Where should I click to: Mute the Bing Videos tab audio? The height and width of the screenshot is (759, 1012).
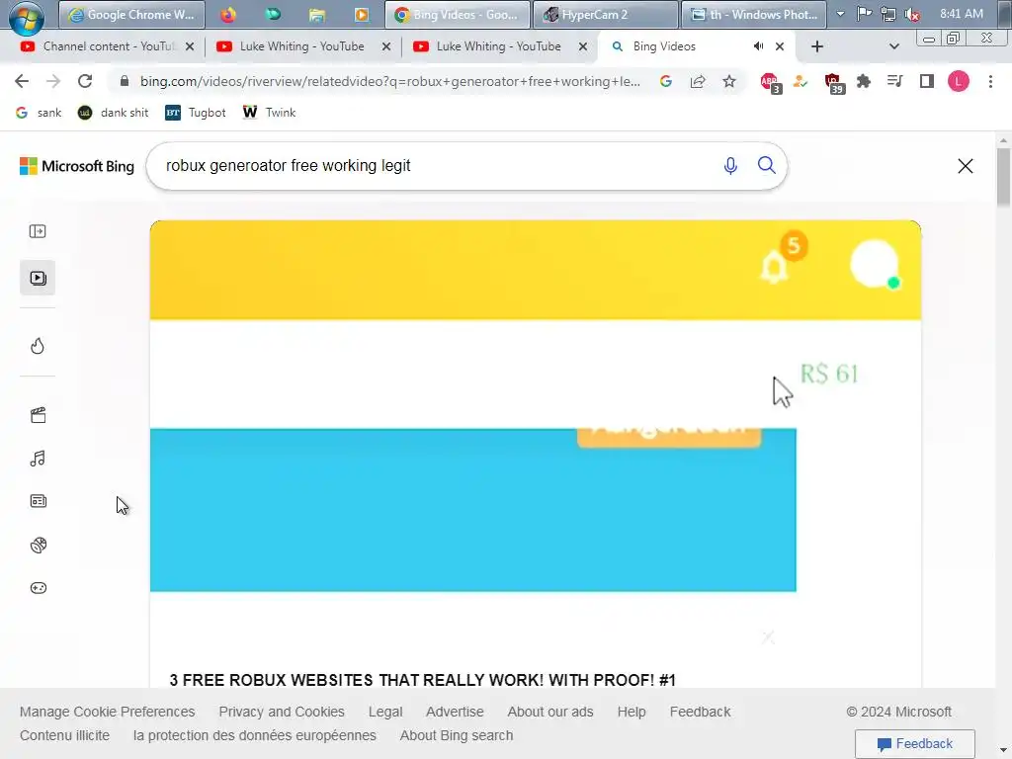[x=758, y=46]
